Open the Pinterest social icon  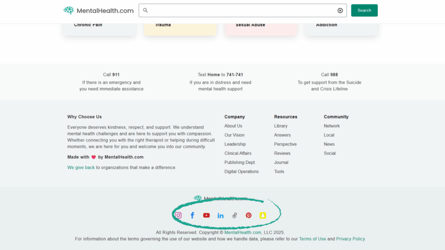point(249,215)
